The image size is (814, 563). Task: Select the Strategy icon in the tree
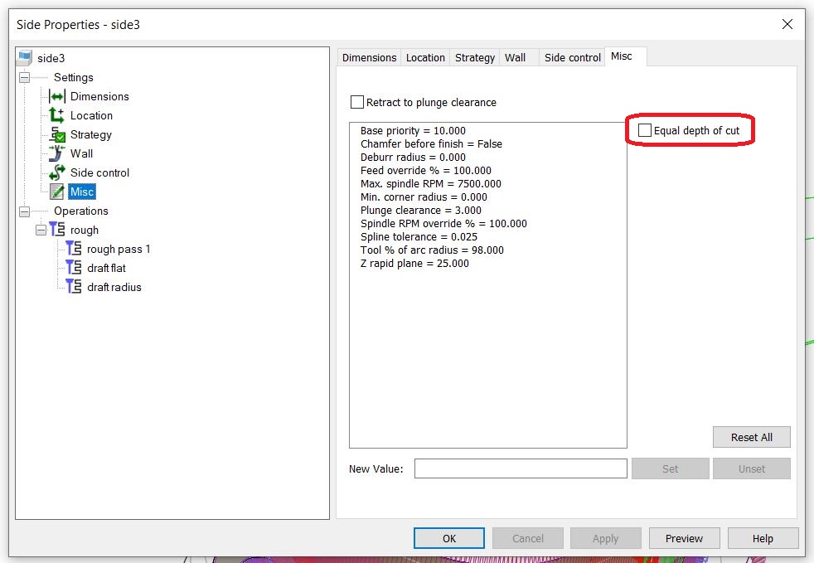pyautogui.click(x=58, y=134)
